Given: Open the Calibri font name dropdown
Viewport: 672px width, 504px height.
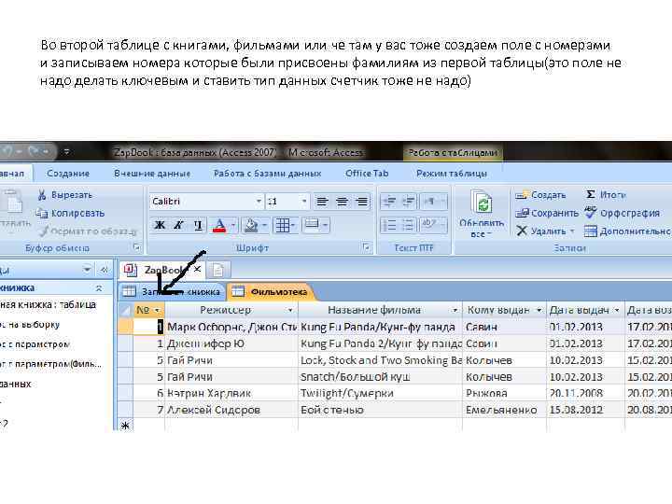Looking at the screenshot, I should tap(259, 202).
